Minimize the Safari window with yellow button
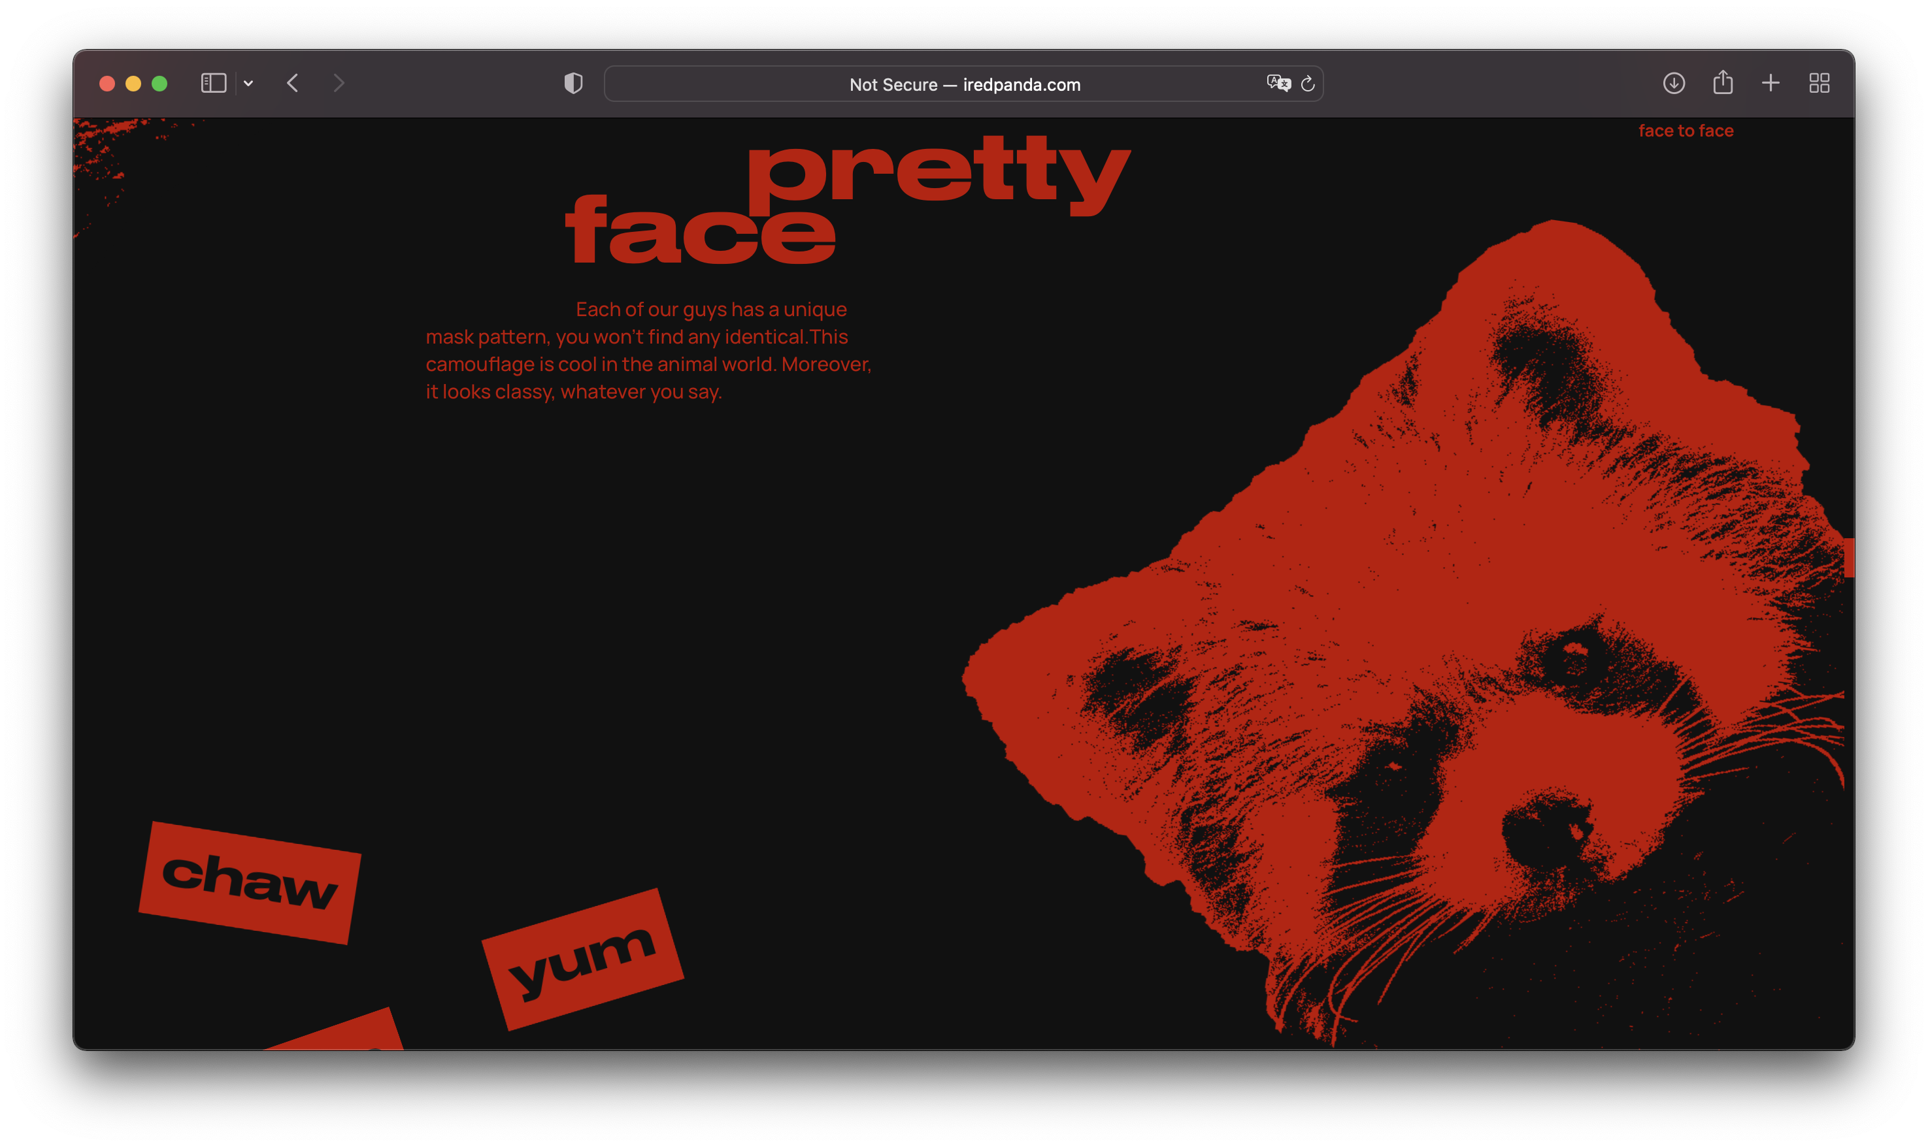This screenshot has height=1147, width=1928. click(133, 84)
